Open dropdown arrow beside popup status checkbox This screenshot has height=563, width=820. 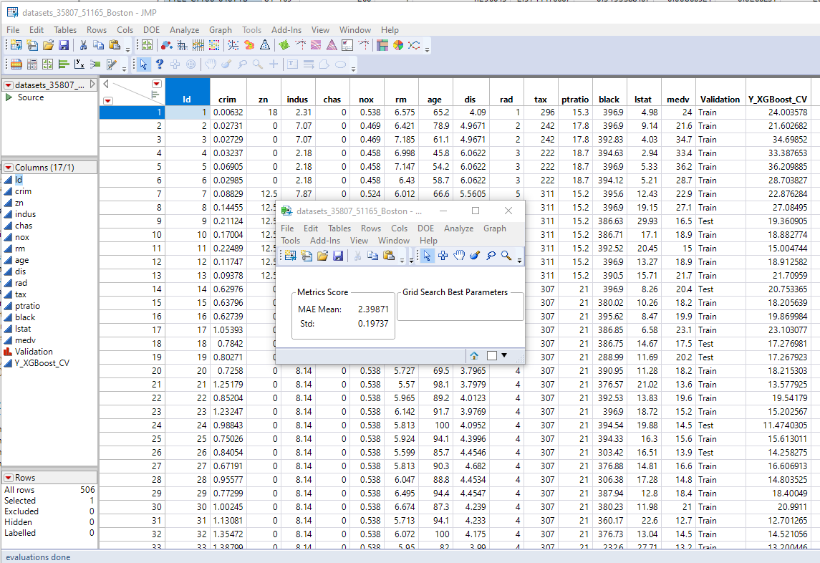tap(503, 355)
